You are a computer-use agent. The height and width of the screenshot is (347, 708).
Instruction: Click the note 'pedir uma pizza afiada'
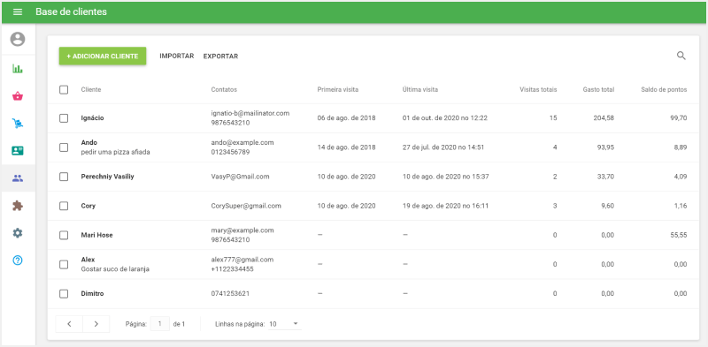coord(115,153)
